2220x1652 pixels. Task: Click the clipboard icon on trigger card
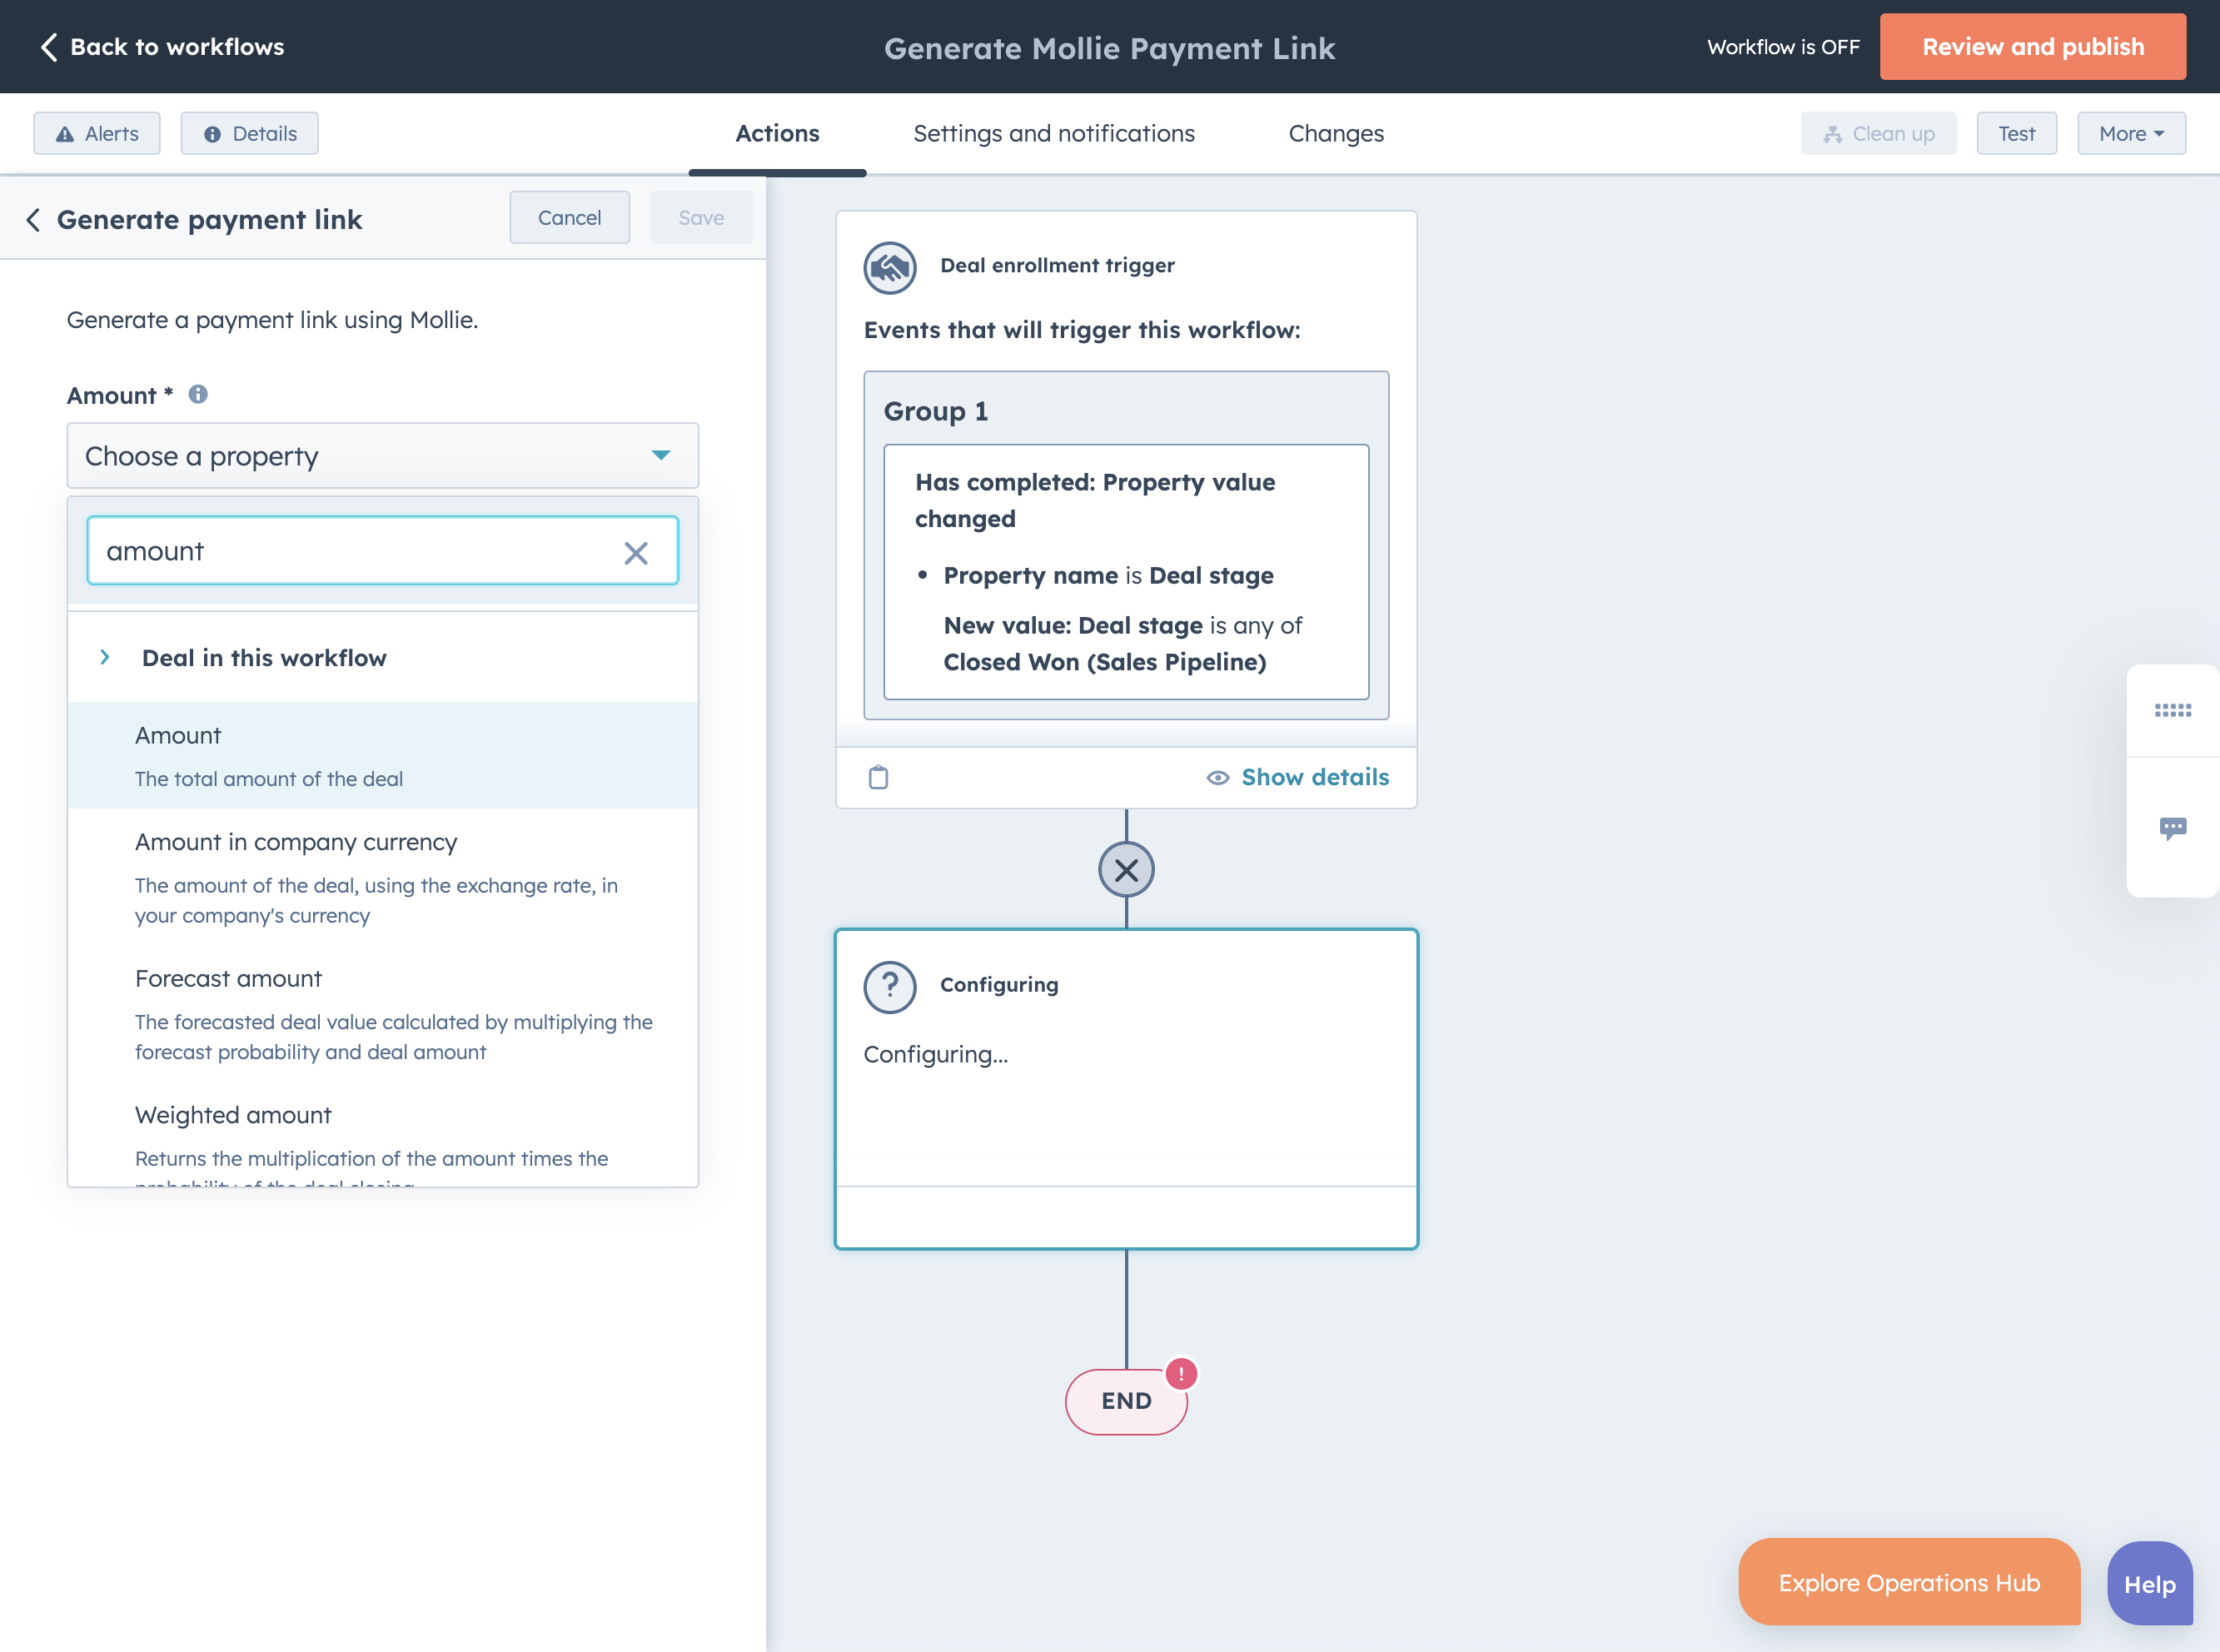[x=878, y=777]
